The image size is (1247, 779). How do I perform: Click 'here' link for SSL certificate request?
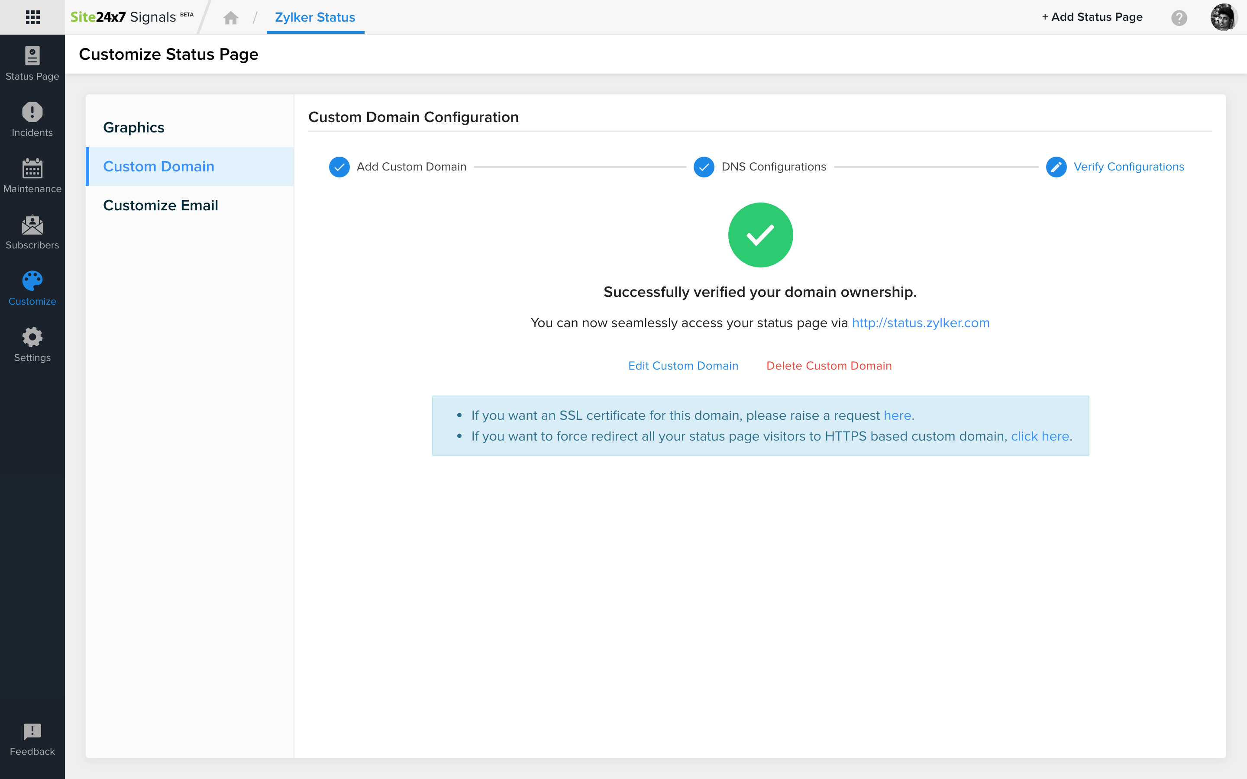[897, 415]
